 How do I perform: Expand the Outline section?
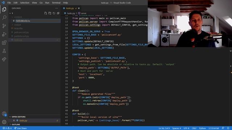point(10,125)
